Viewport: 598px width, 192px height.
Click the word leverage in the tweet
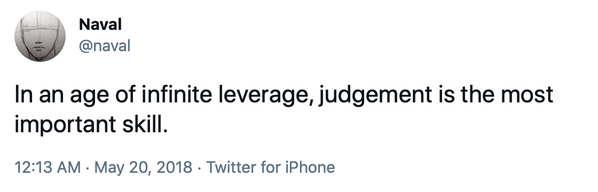pos(266,96)
